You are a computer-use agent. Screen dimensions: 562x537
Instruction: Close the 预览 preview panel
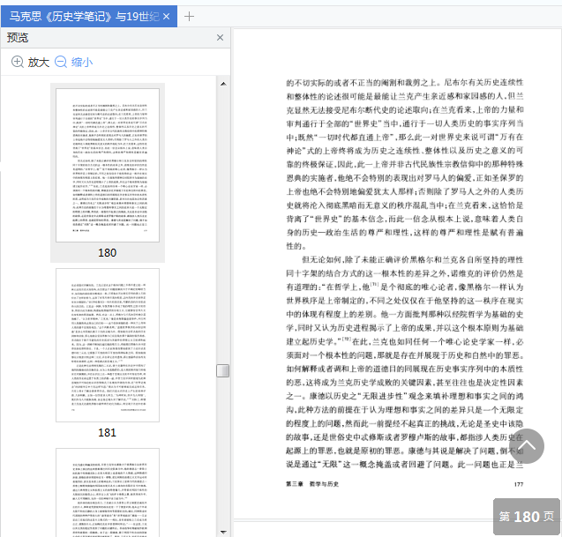[220, 38]
